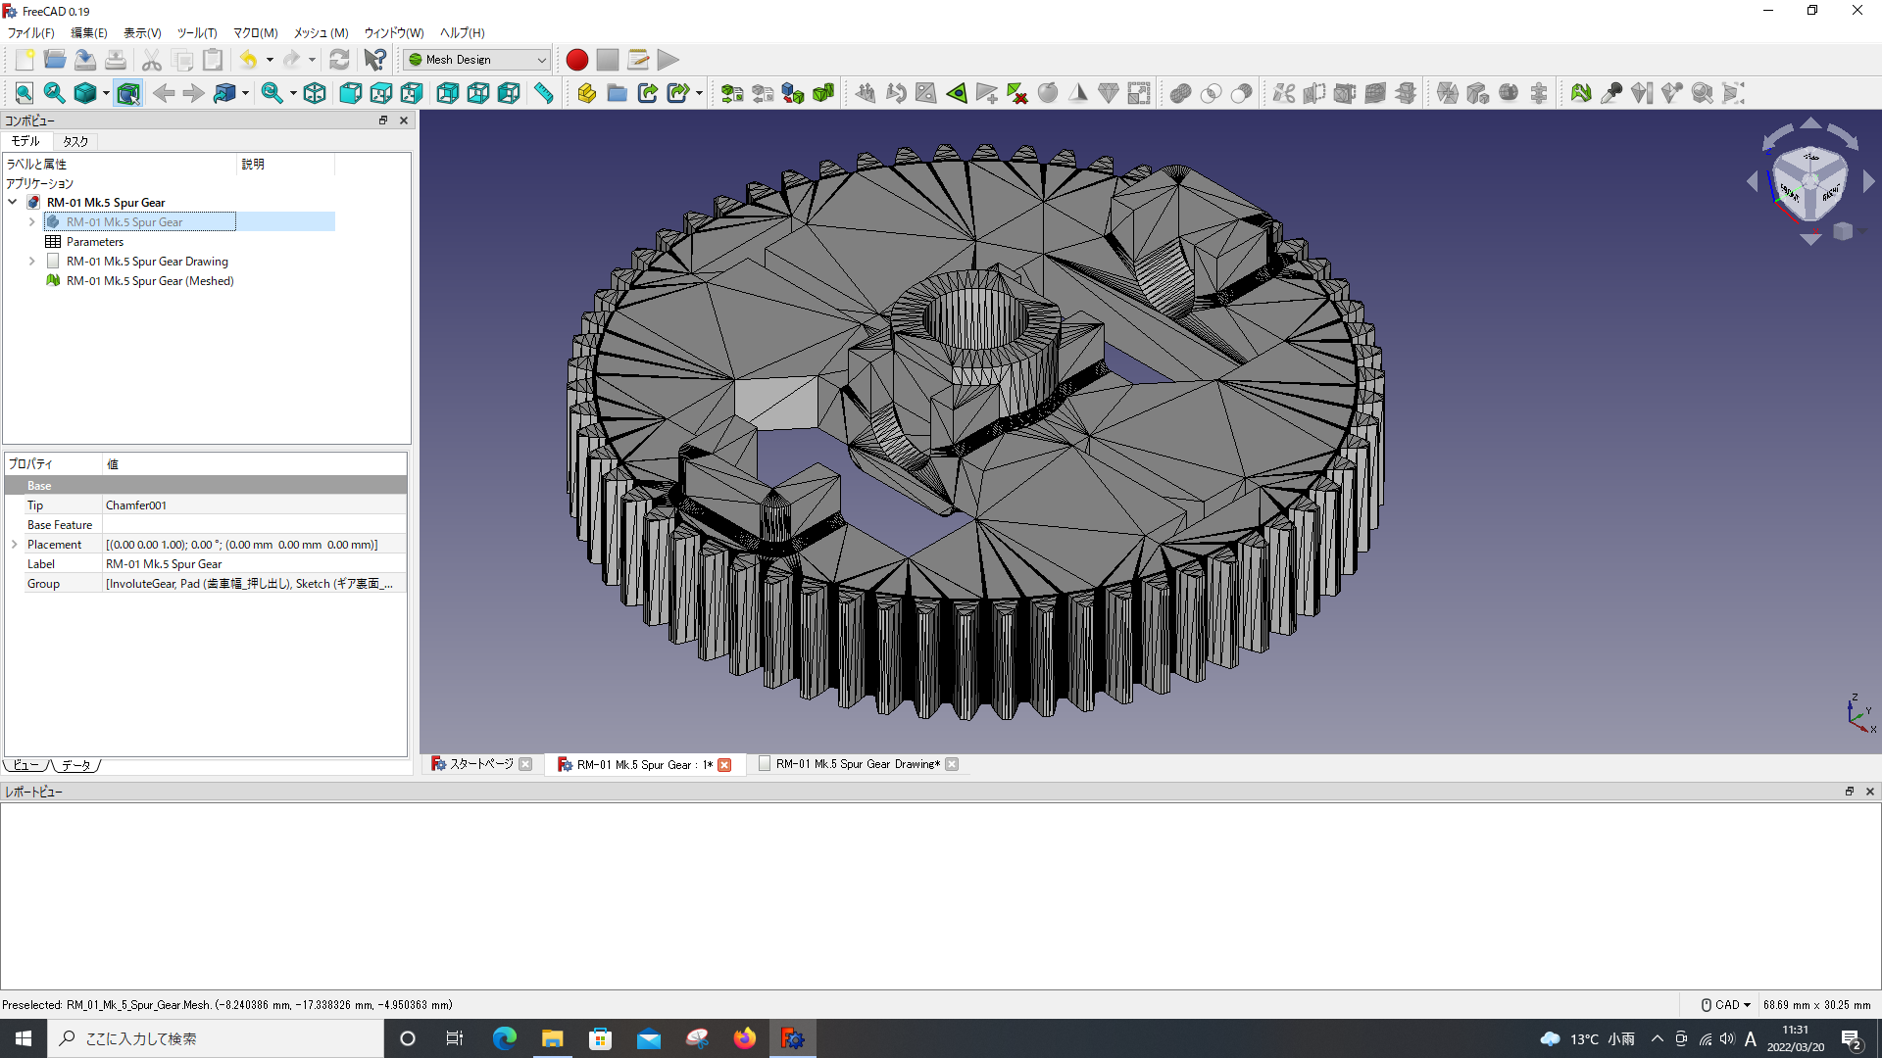
Task: Click the Standard Views cube icon
Action: pyautogui.click(x=314, y=92)
